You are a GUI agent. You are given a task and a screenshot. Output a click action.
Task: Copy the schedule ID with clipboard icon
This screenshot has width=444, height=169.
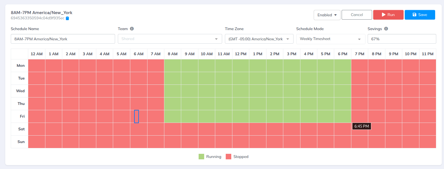click(67, 18)
